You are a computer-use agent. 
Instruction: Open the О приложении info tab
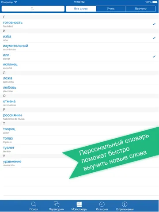tap(125, 206)
